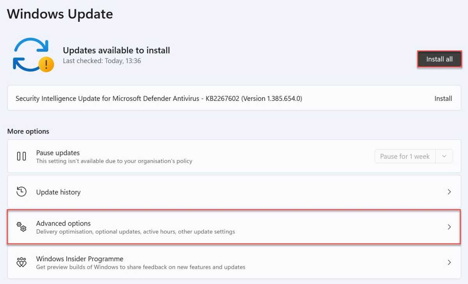Click the More options section label
The height and width of the screenshot is (284, 468).
[28, 131]
